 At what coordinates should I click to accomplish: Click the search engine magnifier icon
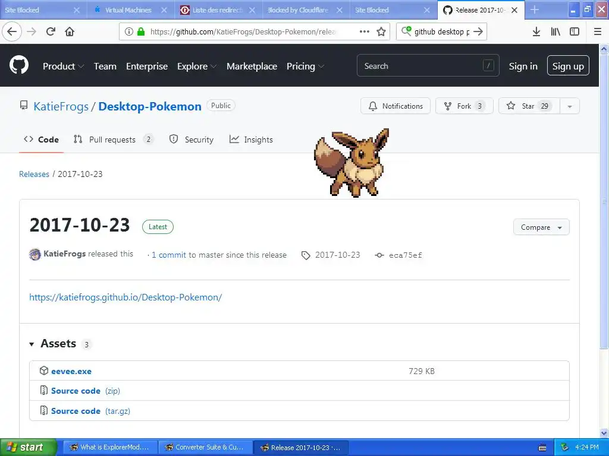click(406, 31)
